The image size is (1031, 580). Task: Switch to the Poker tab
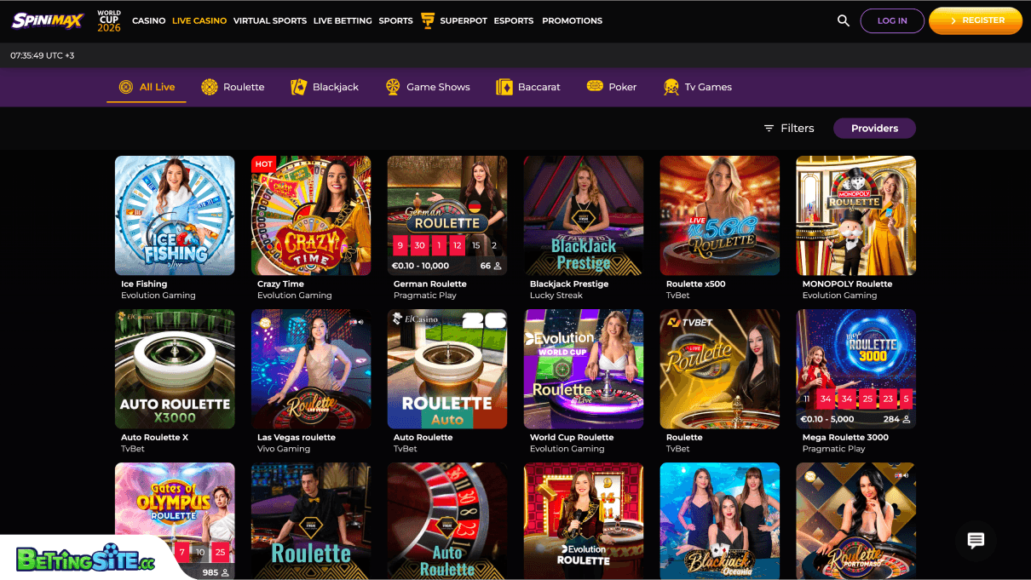click(612, 87)
